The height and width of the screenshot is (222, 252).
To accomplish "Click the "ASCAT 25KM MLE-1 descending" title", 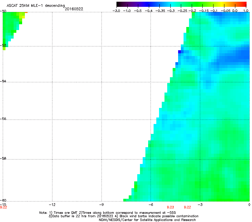I will pyautogui.click(x=36, y=5).
